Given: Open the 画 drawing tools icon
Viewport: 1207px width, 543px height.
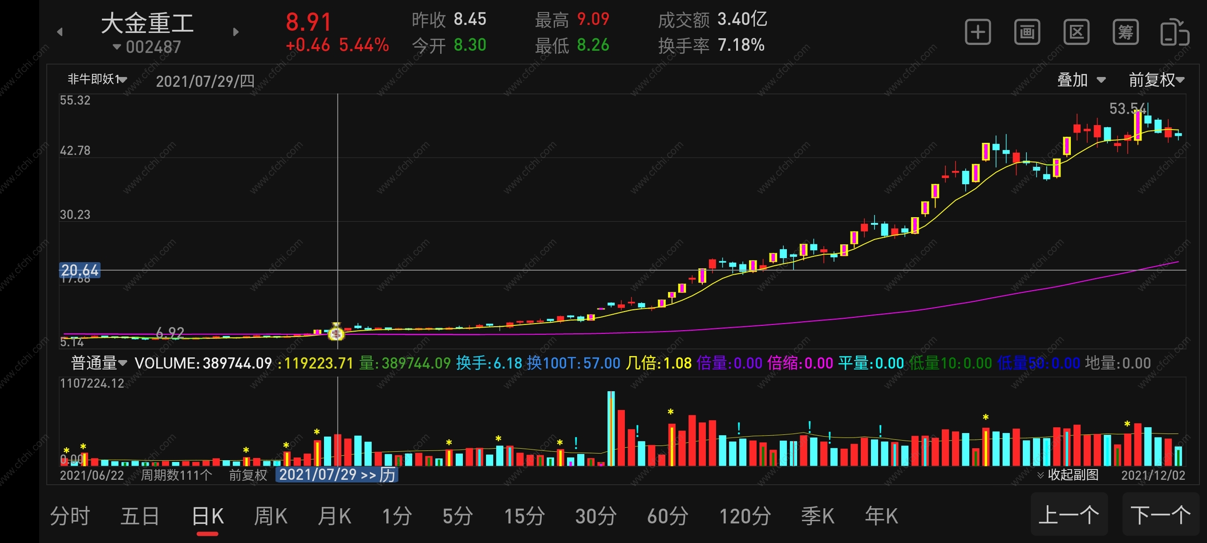Looking at the screenshot, I should pos(1027,32).
